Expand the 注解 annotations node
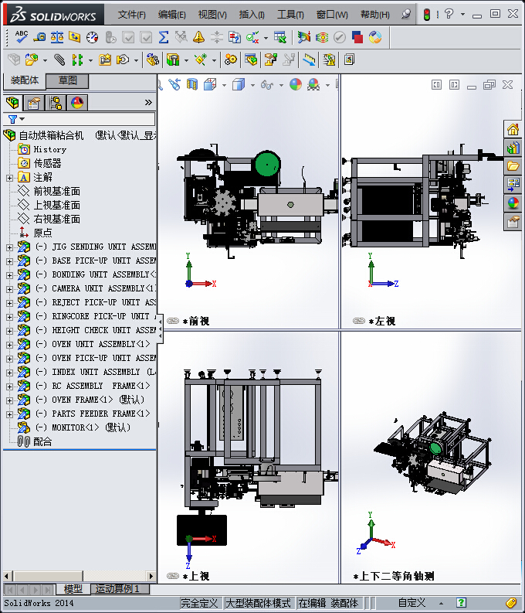The width and height of the screenshot is (525, 613). [10, 178]
